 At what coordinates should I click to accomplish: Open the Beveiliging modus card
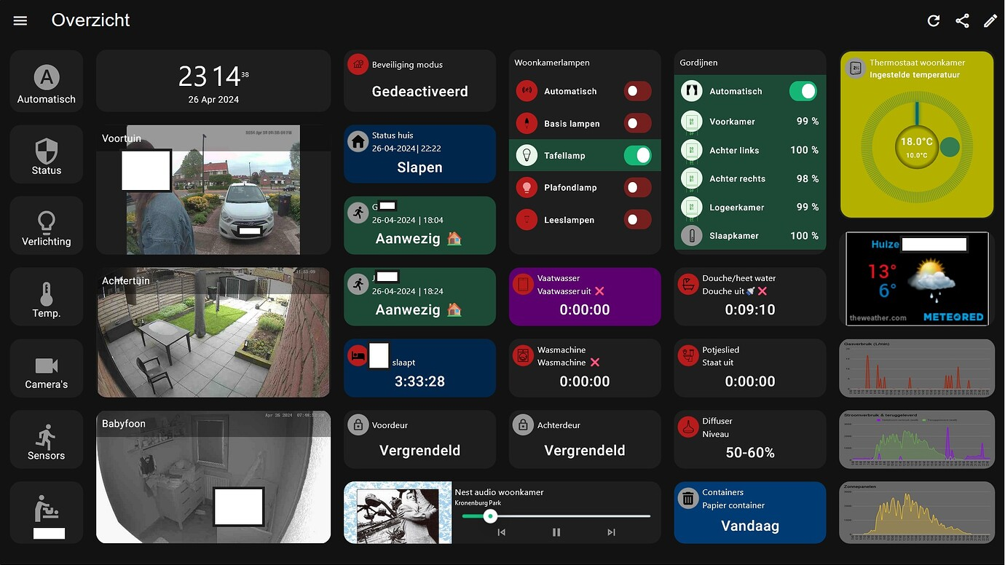(x=419, y=81)
